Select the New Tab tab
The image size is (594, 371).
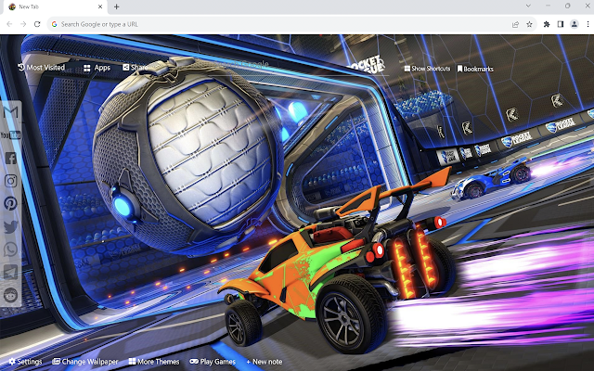tap(54, 7)
